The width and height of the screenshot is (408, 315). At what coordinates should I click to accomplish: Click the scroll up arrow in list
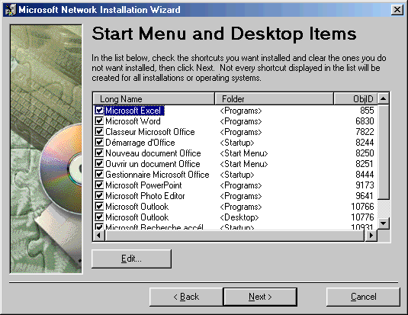pos(383,98)
